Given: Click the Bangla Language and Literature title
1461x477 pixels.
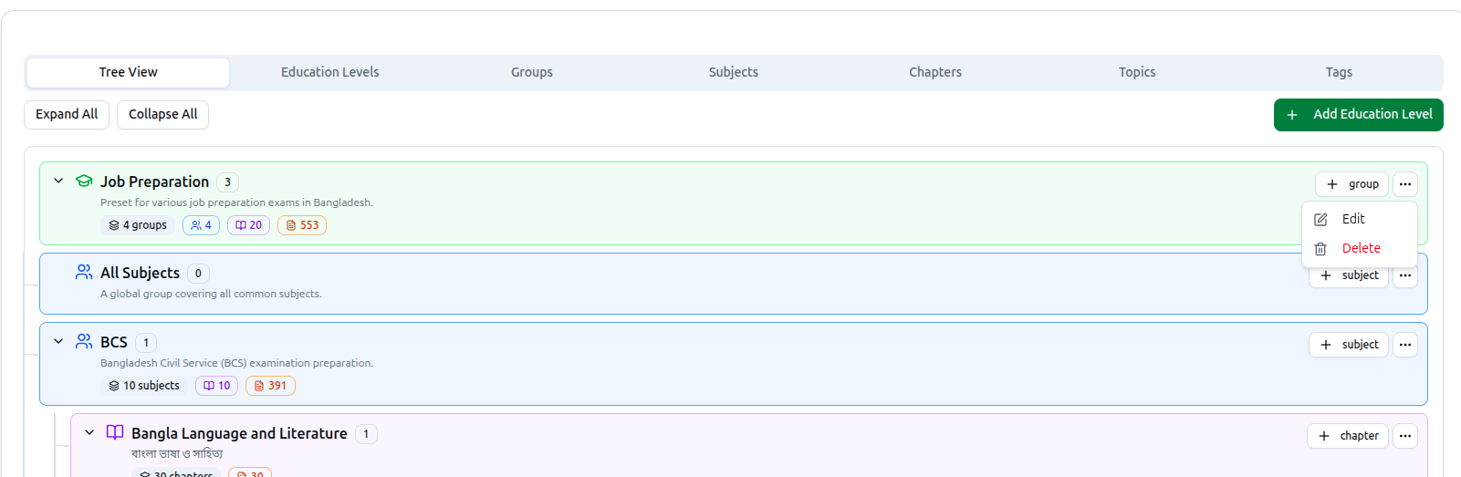Looking at the screenshot, I should tap(239, 433).
